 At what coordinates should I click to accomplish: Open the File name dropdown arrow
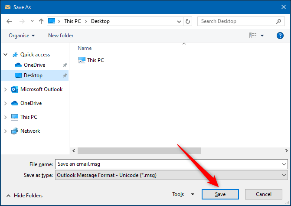[284, 164]
